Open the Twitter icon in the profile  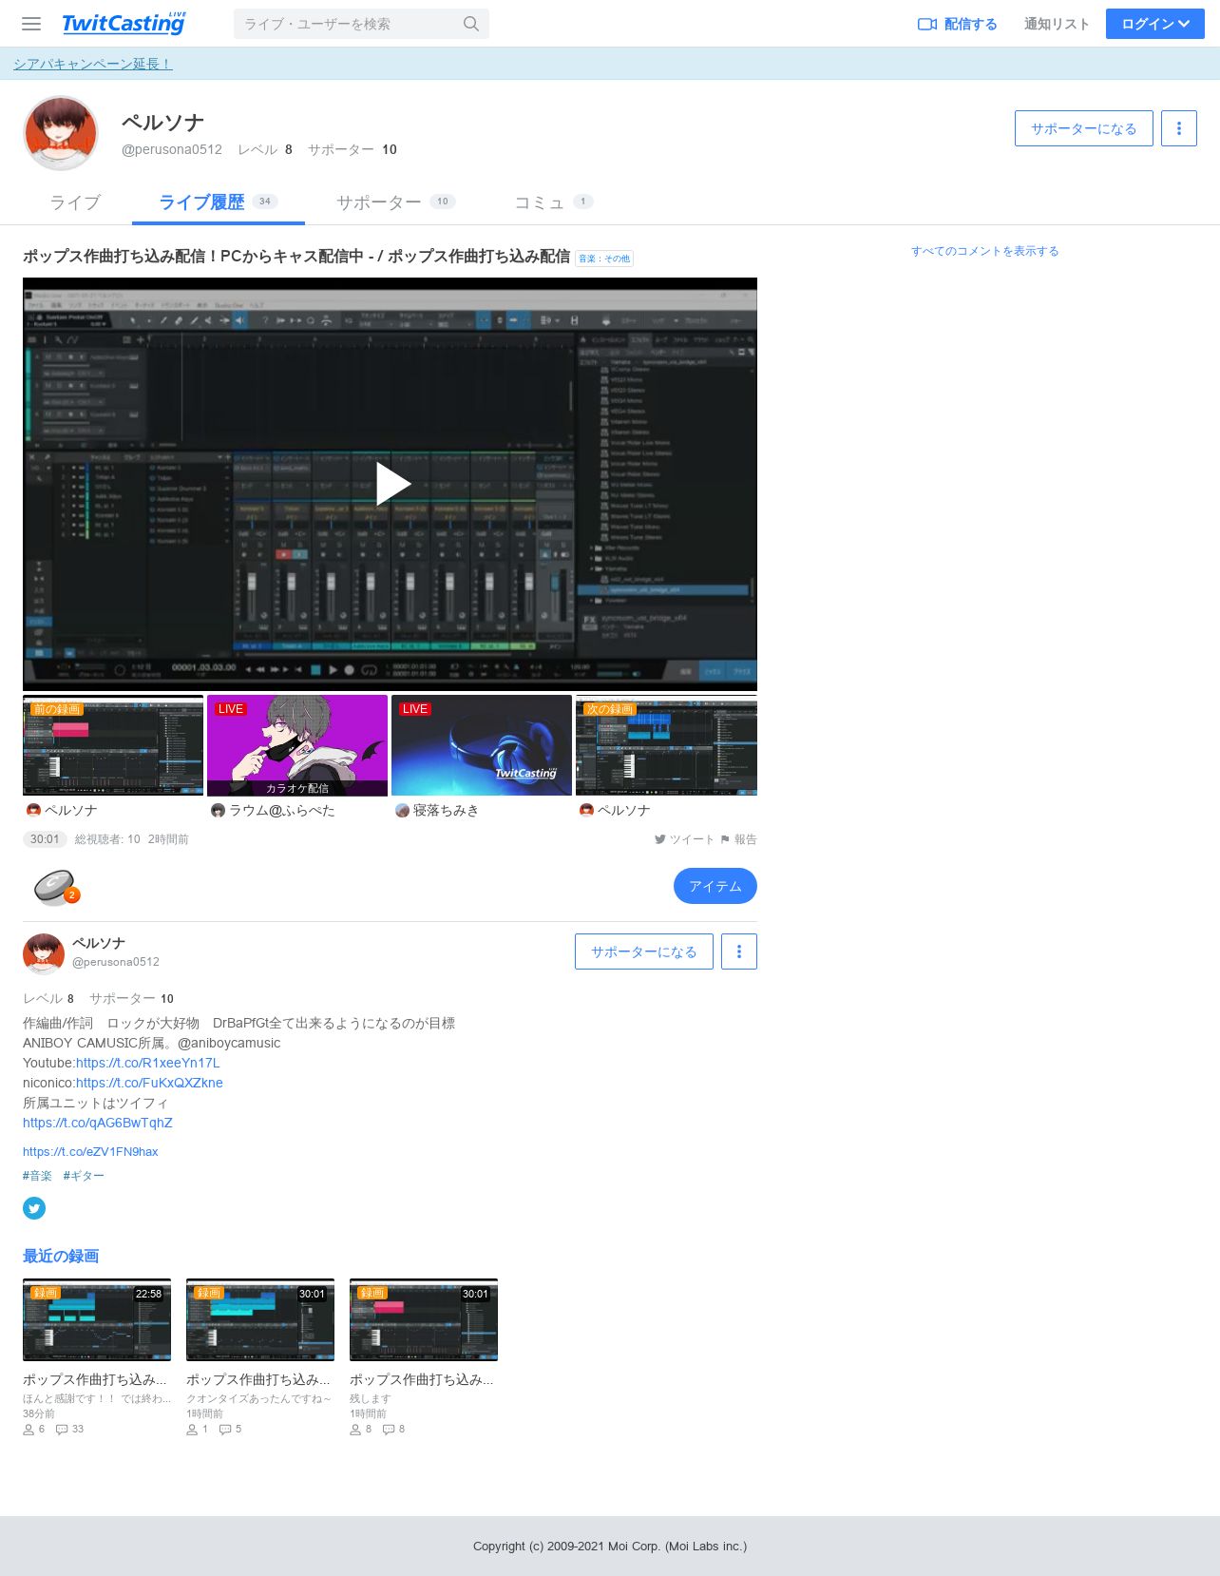click(34, 1208)
